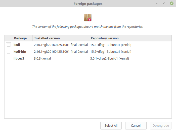Sort by the Package column header
176x133 pixels.
tap(20, 38)
